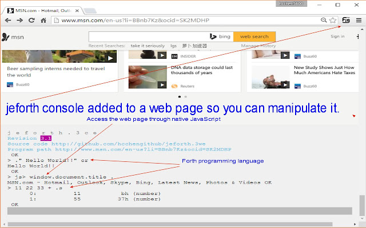Play the top right card video
Image resolution: width=366 pixels, height=228 pixels.
[x=285, y=55]
